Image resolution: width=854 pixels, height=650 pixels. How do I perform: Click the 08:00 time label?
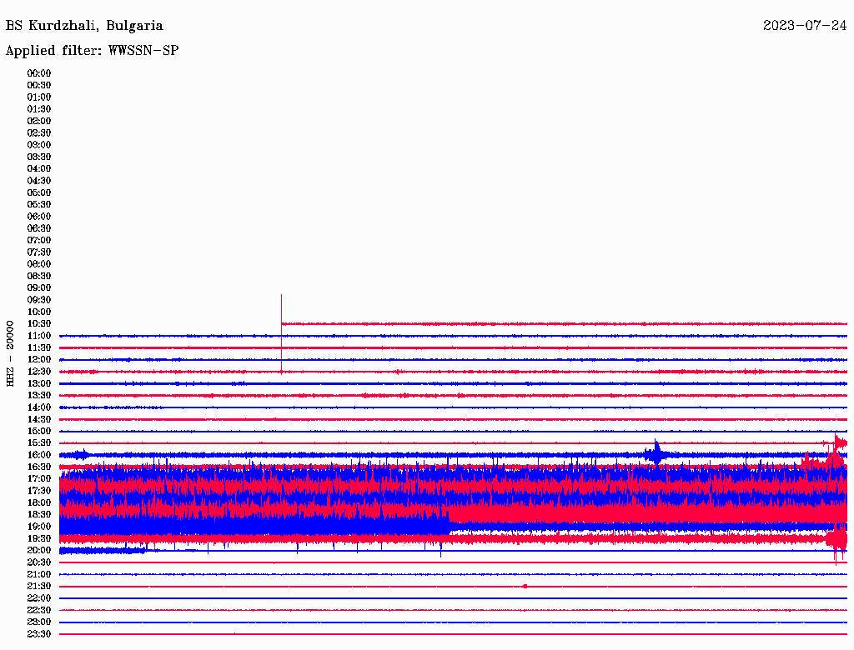coord(39,264)
